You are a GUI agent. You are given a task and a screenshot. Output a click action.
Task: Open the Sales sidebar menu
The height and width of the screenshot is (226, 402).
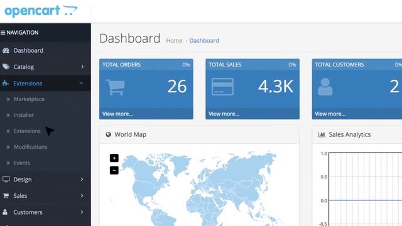point(45,195)
